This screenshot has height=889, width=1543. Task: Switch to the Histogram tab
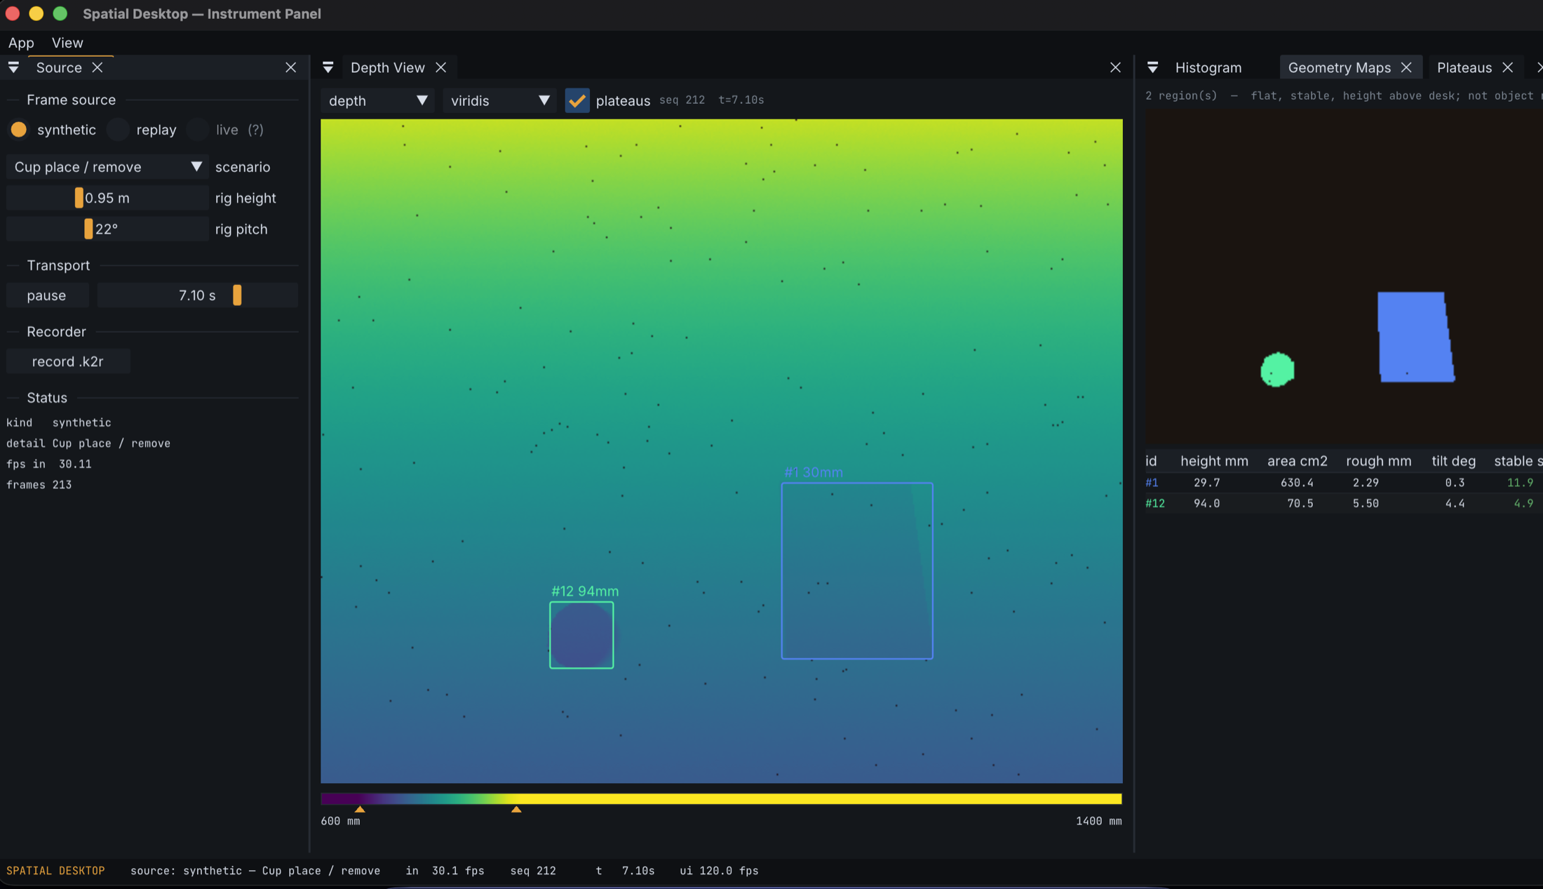click(x=1208, y=67)
